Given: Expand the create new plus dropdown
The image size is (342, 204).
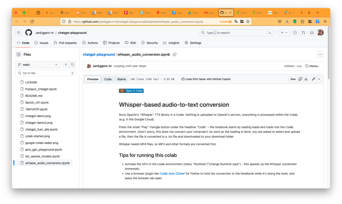Looking at the screenshot, I should click(x=284, y=33).
